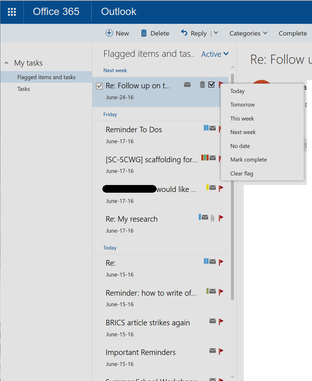Click the flag icon on the 'Re:' item
312x381 pixels.
pos(221,262)
